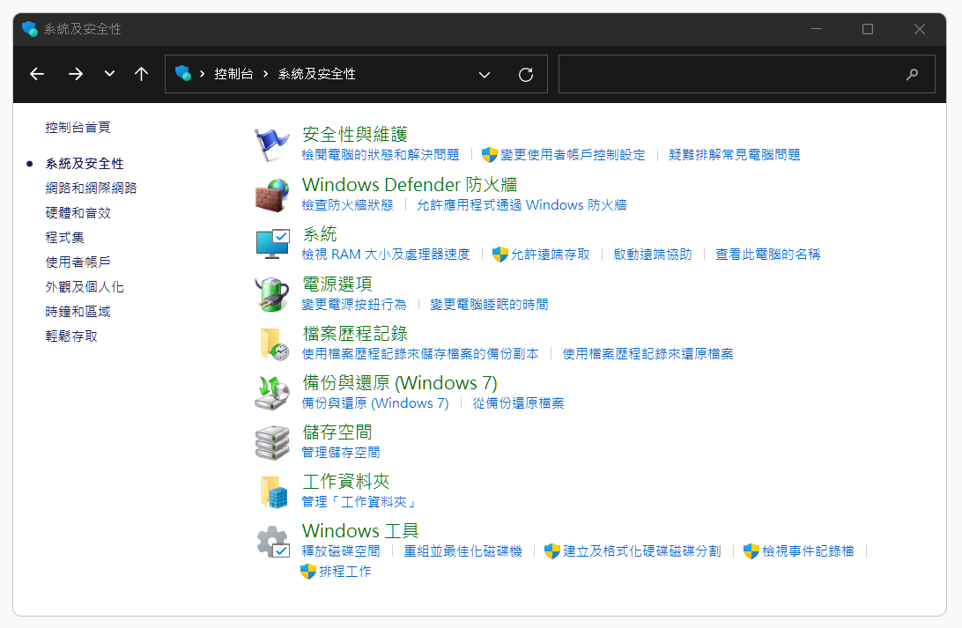This screenshot has height=628, width=962.
Task: Open the 工作資料夾 folder icon
Action: [x=274, y=491]
